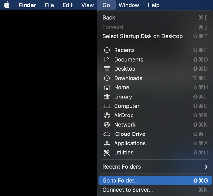Open the View menu
Viewport: 213px width, 196px height.
click(87, 5)
